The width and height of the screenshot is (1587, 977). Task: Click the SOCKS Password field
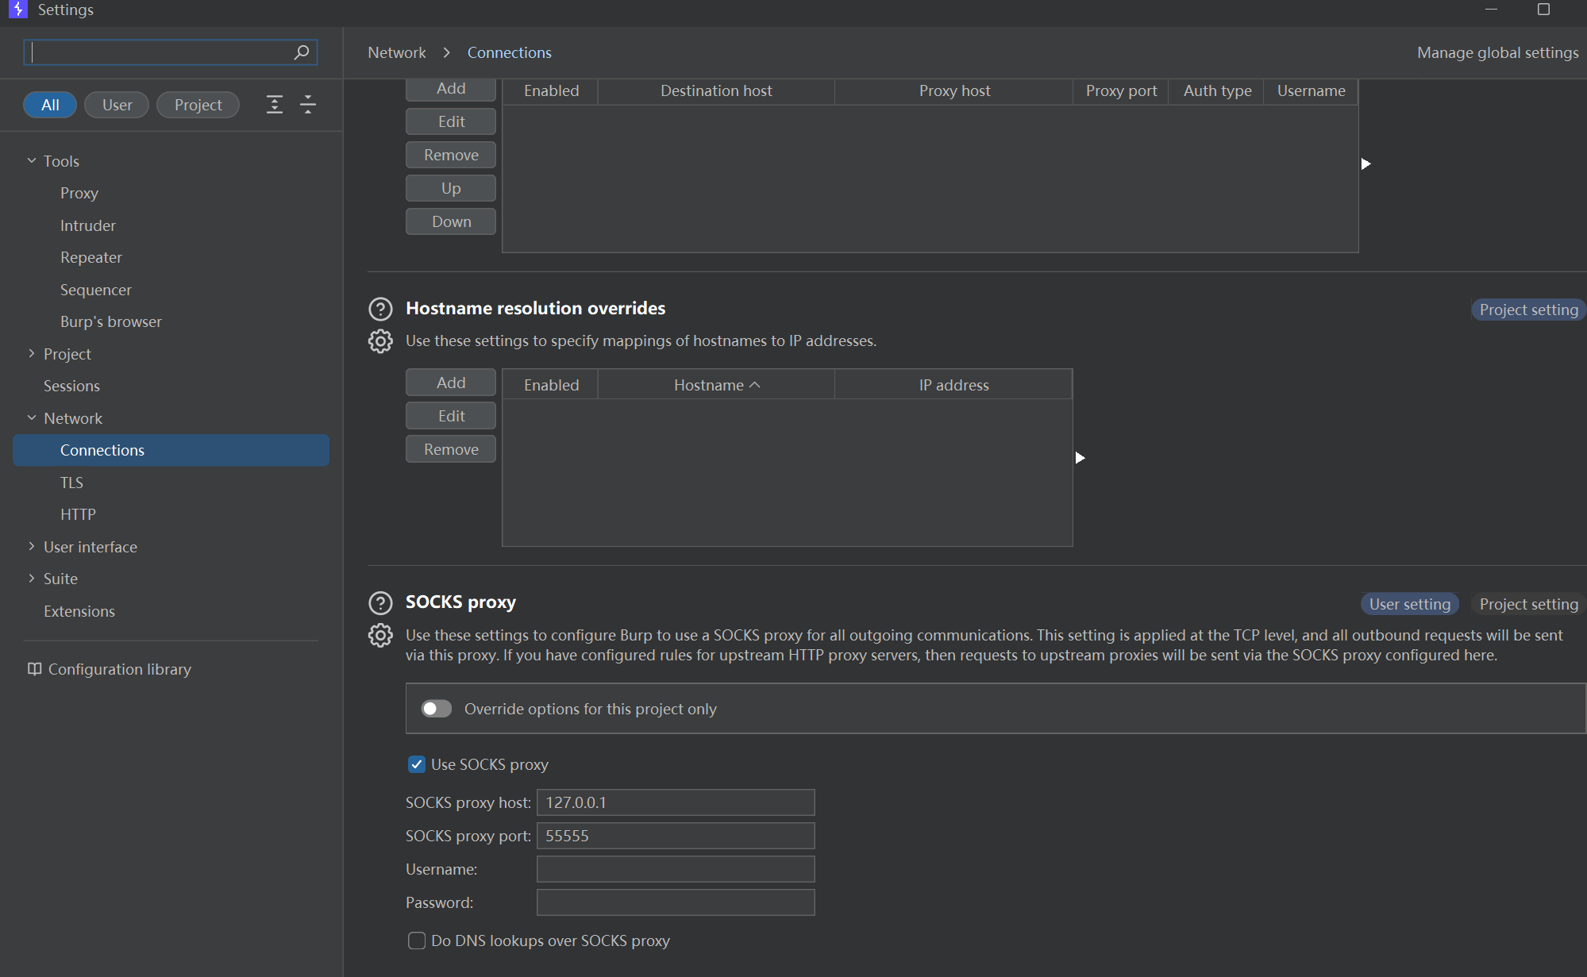pos(676,902)
